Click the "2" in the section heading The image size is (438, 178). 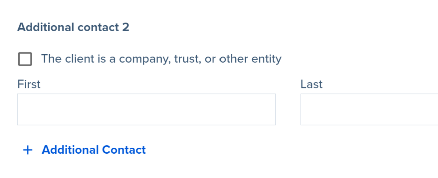coord(125,27)
